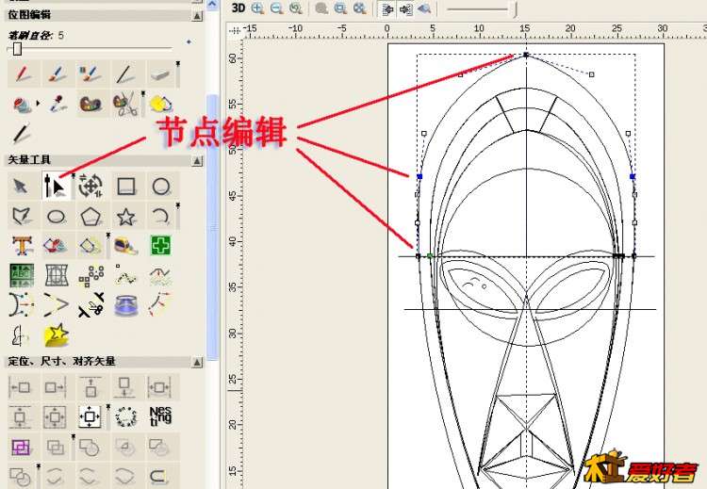This screenshot has height=489, width=707.
Task: Click the 笔刷直径: 5 label
Action: tap(36, 35)
